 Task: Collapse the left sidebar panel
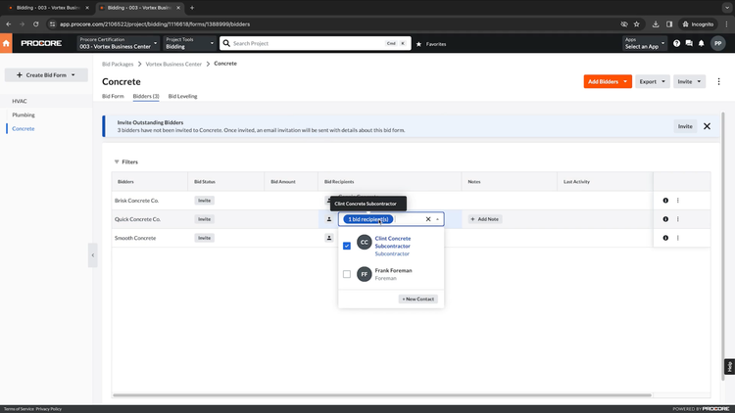coord(93,255)
